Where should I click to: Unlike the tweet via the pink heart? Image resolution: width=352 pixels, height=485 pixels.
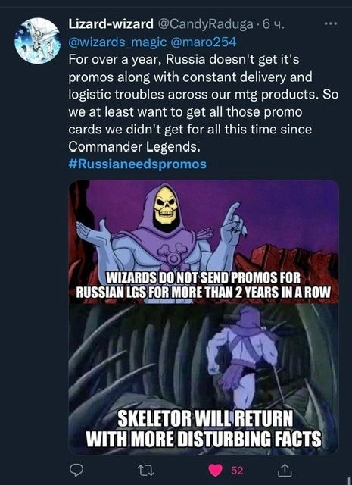coord(215,471)
